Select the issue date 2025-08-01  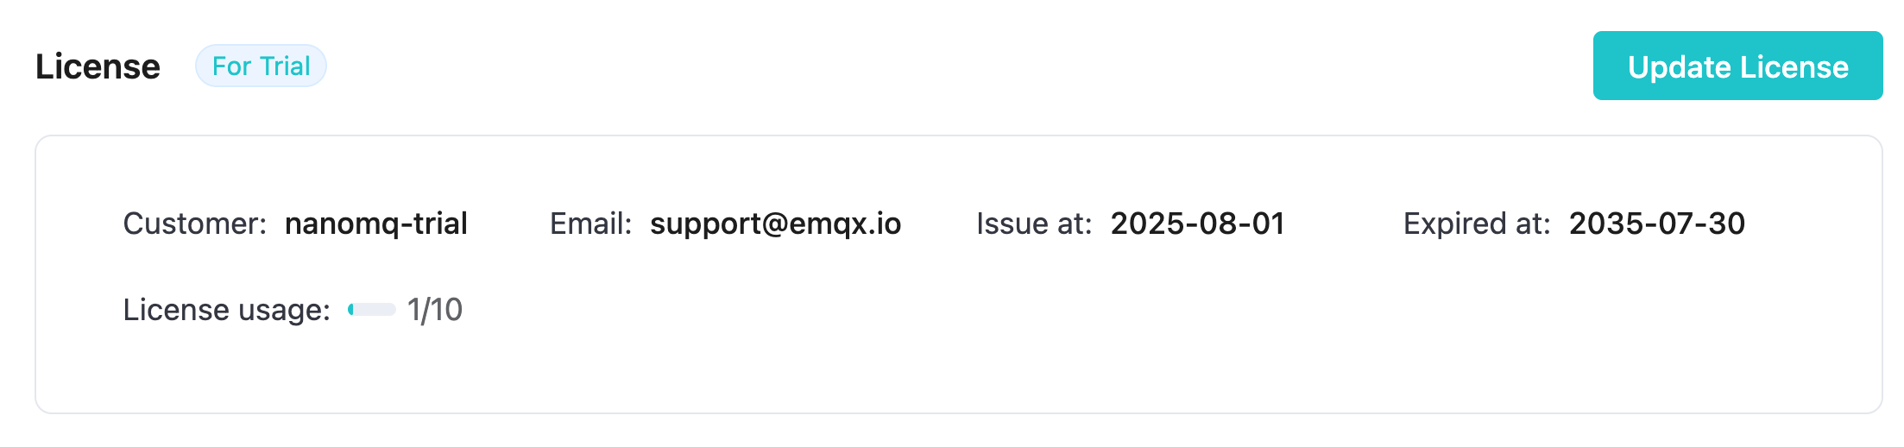point(1197,223)
